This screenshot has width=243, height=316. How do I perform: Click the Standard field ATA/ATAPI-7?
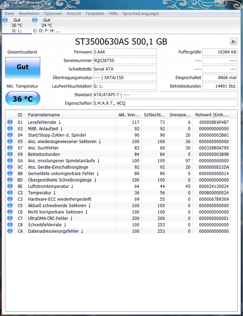[x=165, y=95]
